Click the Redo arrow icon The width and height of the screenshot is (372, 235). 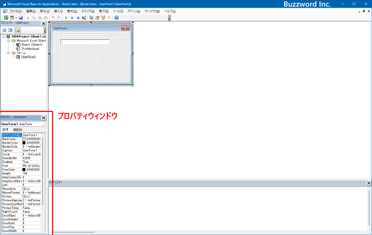[59, 17]
